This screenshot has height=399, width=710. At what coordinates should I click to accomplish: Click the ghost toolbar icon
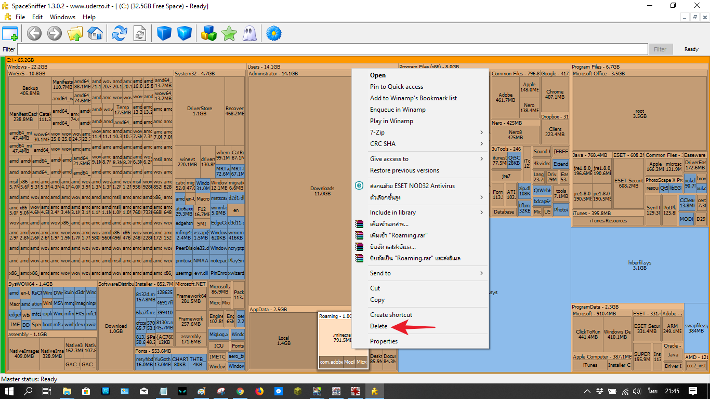click(x=249, y=34)
